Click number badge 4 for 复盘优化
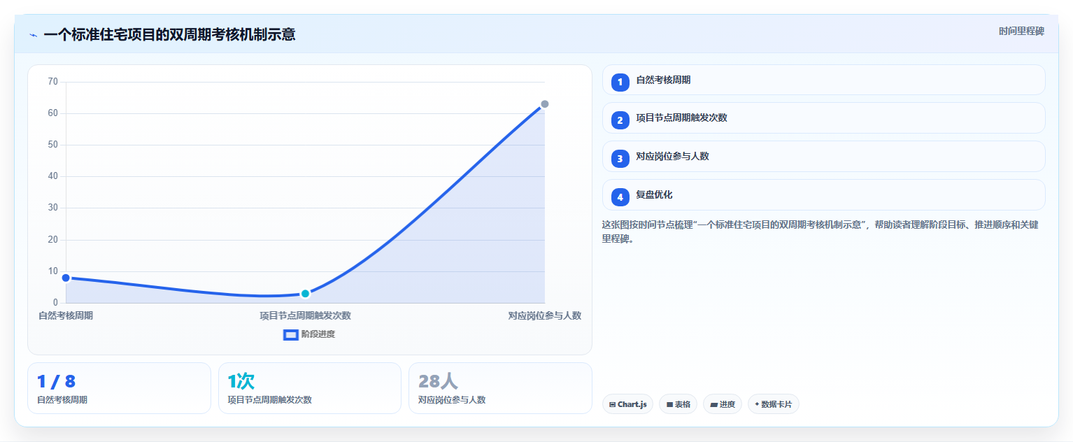This screenshot has width=1073, height=442. 620,197
